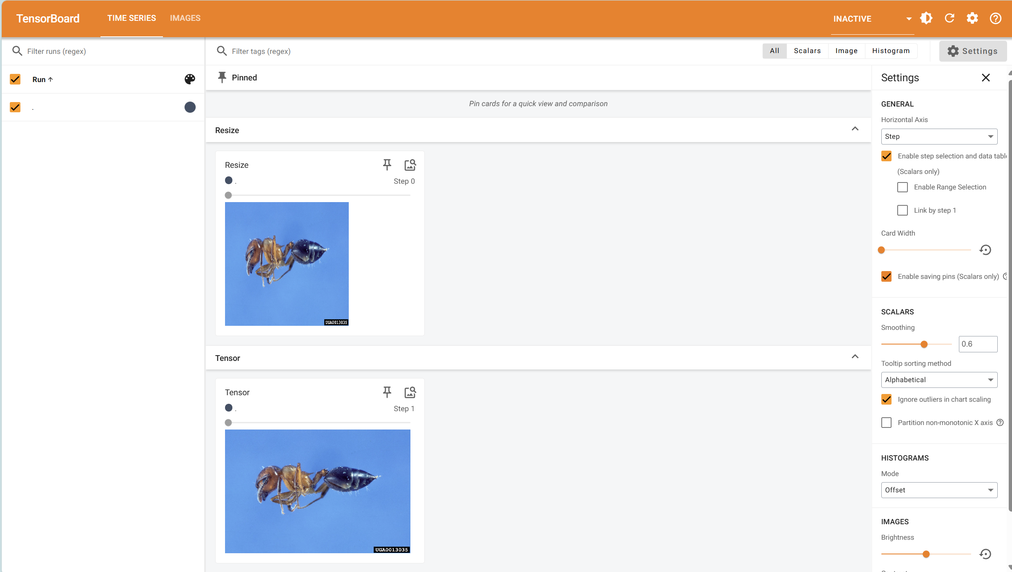Switch to the IMAGES tab

pyautogui.click(x=185, y=18)
